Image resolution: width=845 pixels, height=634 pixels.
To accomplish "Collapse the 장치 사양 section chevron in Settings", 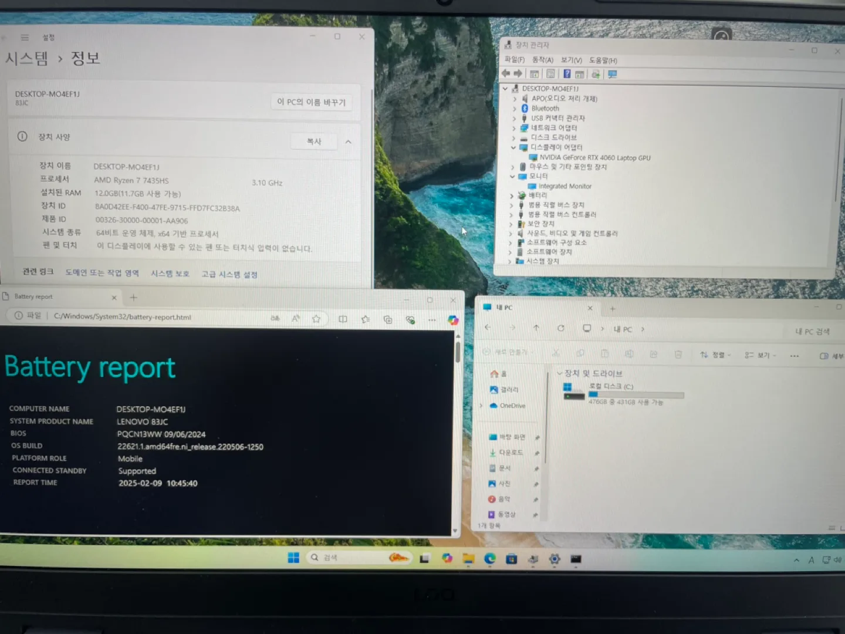I will coord(349,141).
